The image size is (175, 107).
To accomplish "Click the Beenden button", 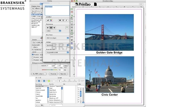I will (x=63, y=74).
